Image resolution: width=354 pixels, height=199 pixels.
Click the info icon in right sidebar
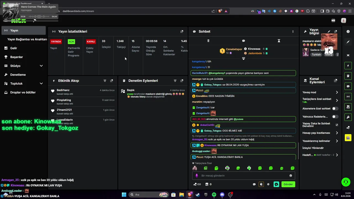(x=348, y=32)
